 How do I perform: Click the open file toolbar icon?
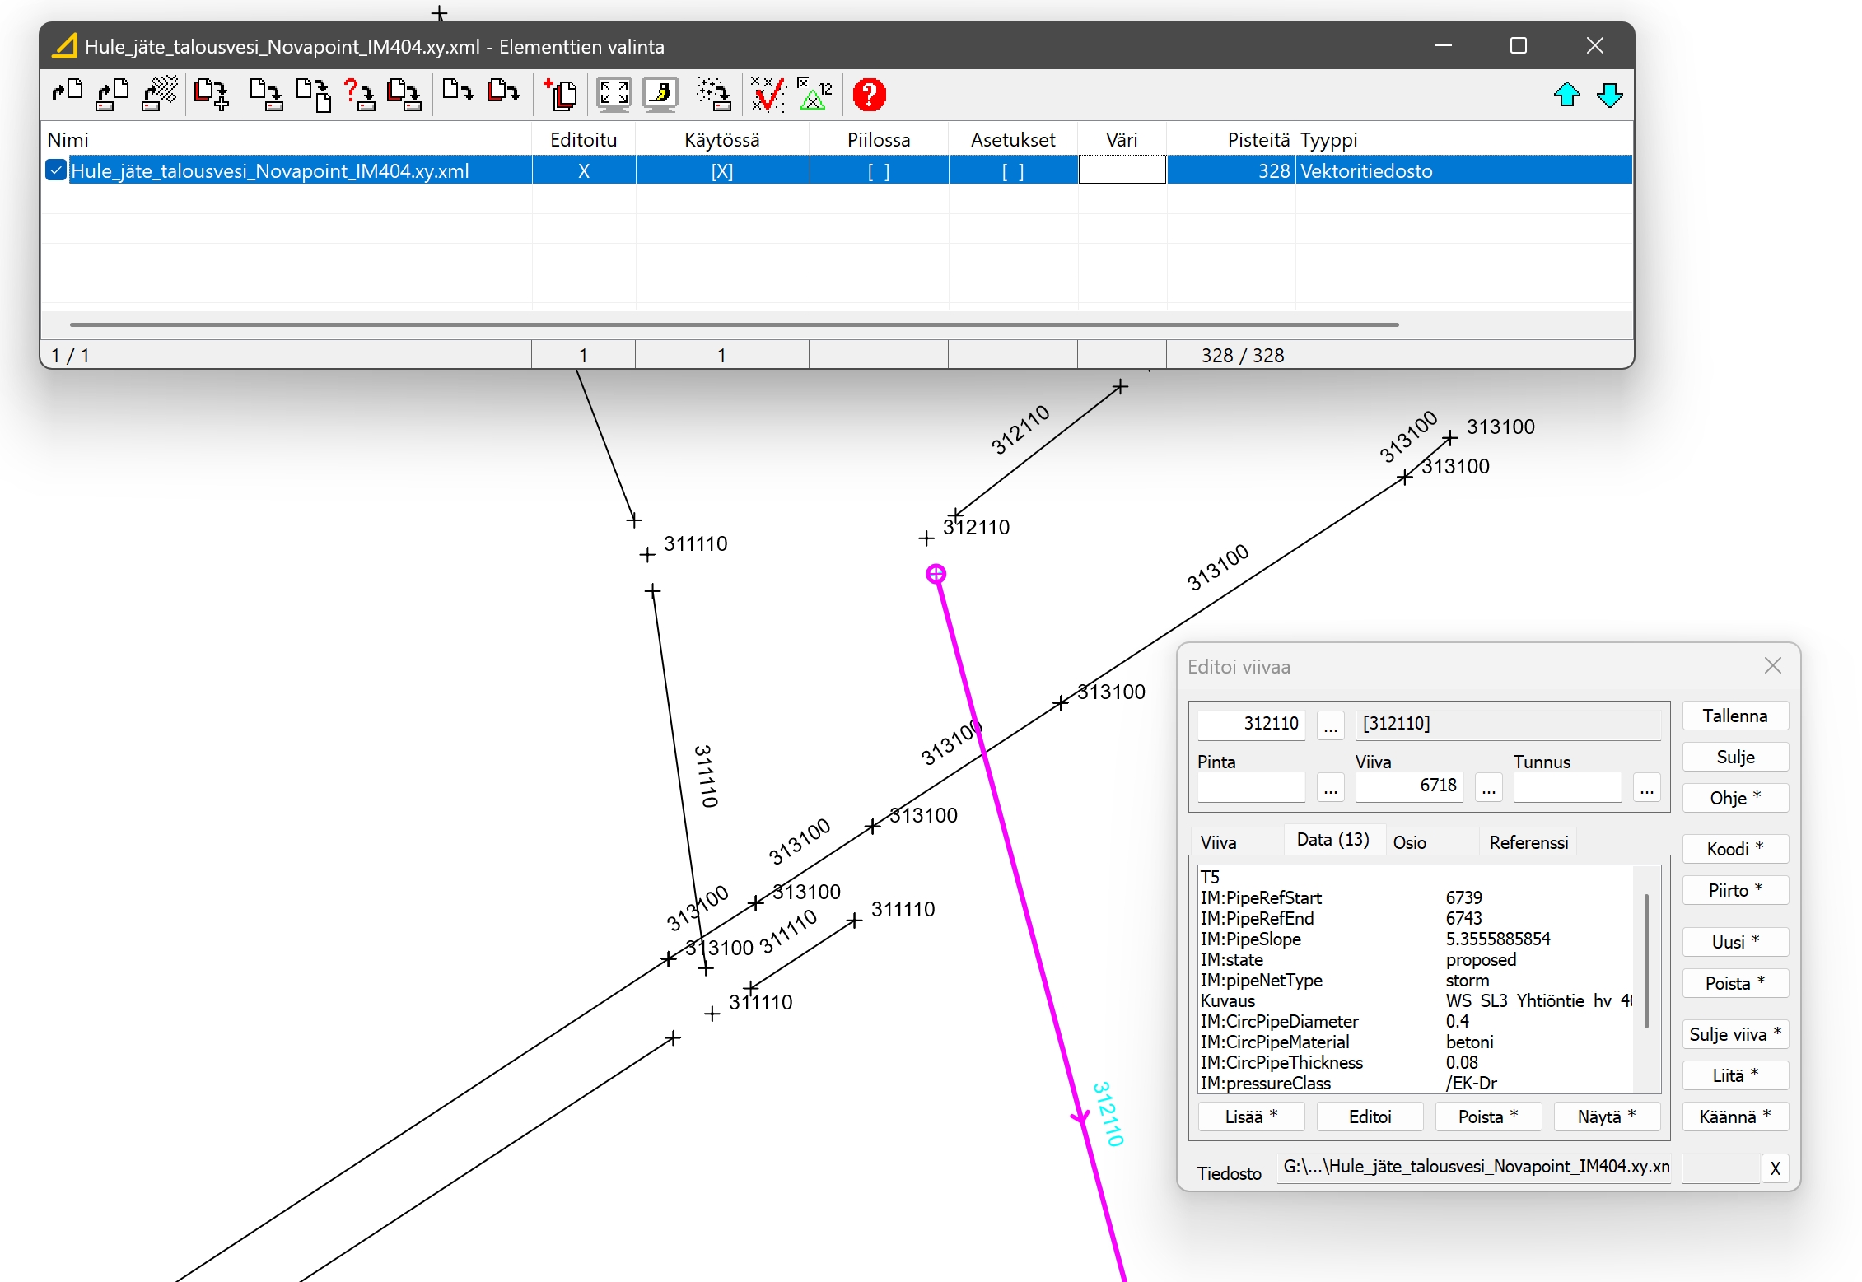68,94
